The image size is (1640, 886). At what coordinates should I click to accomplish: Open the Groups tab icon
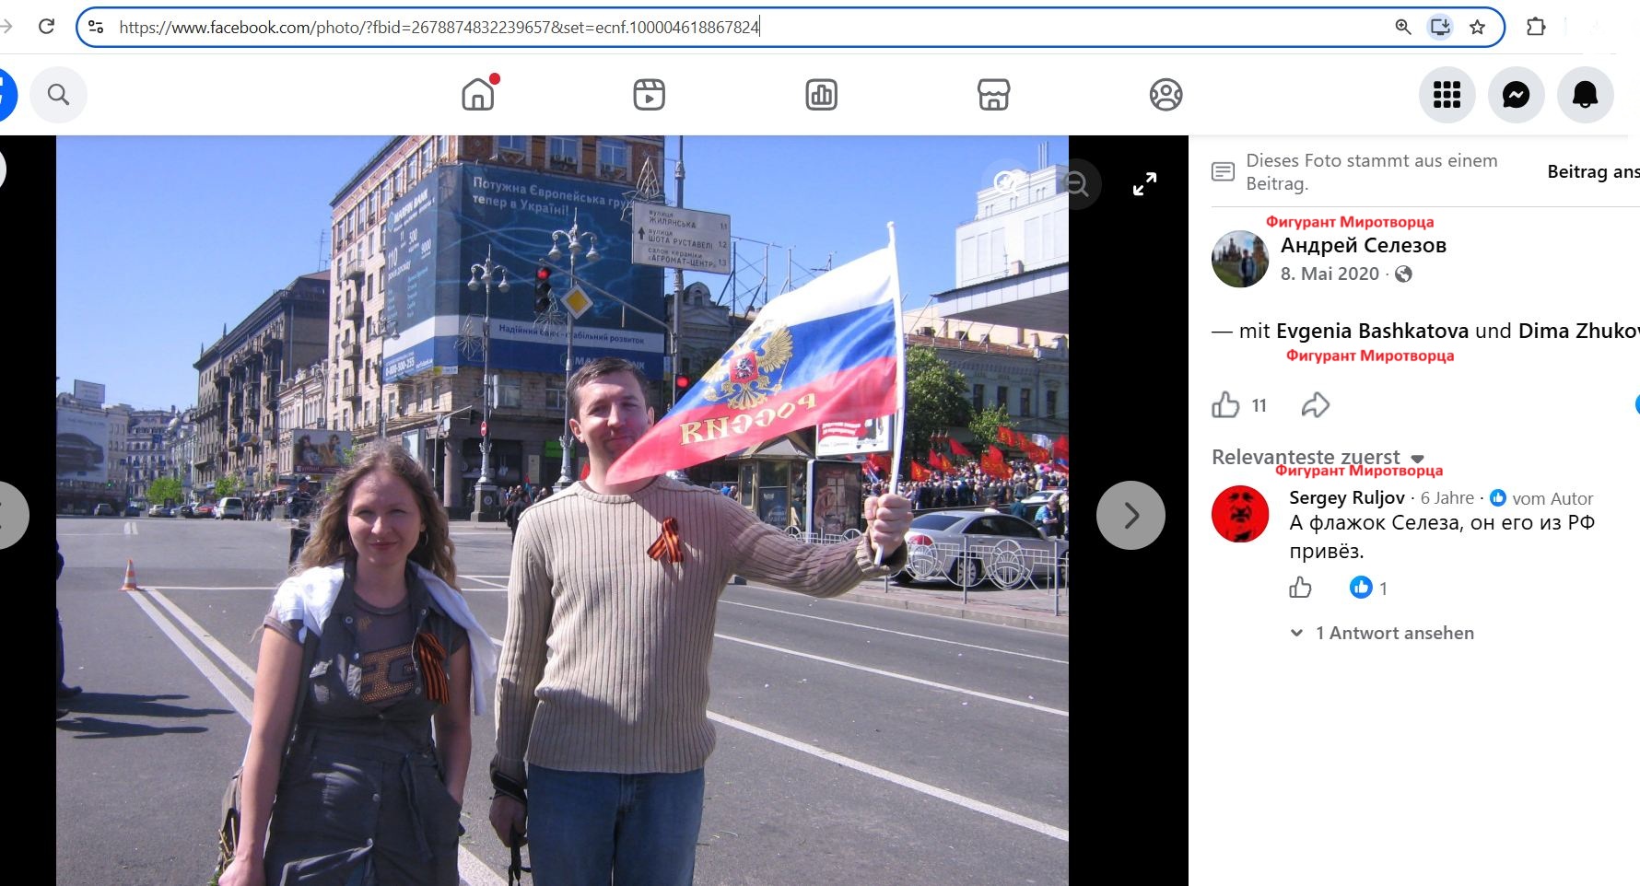(1166, 94)
